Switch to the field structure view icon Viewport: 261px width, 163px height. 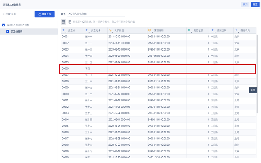pyautogui.click(x=70, y=22)
